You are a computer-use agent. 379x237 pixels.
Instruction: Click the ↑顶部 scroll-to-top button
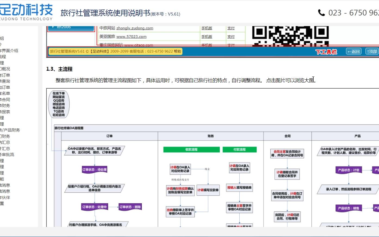[372, 51]
